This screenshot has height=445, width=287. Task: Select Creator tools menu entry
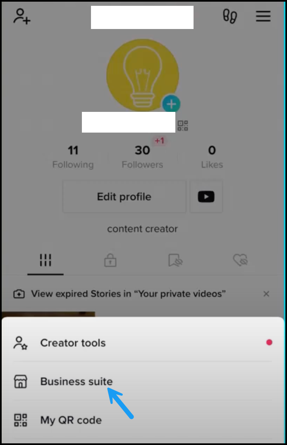[143, 343]
